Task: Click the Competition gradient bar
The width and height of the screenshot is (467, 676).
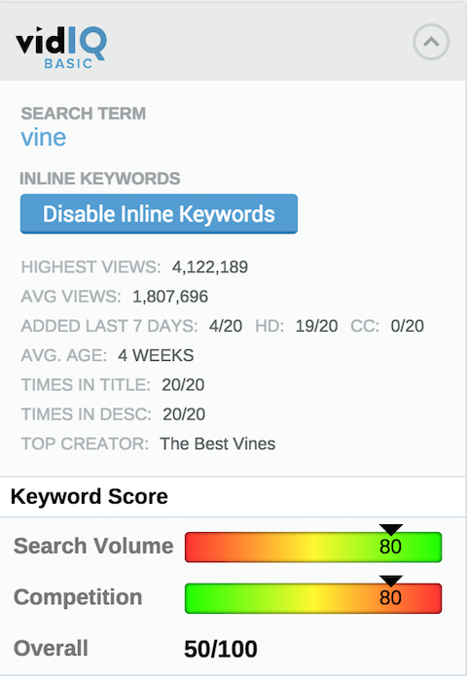Action: (313, 598)
